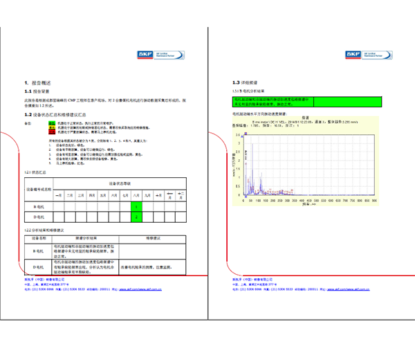Click the 维修建议 column header
Screen dimensions: 415x346
pyautogui.click(x=154, y=237)
